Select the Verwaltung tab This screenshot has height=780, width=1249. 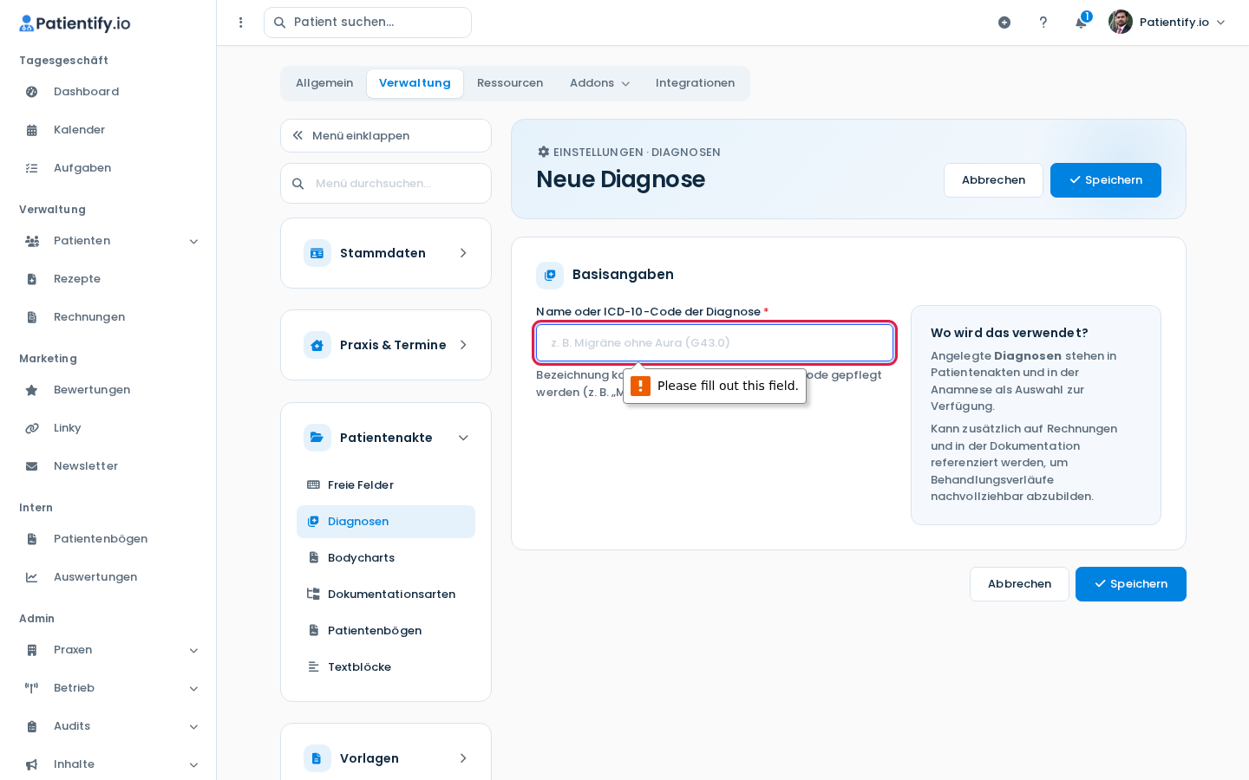pos(415,83)
